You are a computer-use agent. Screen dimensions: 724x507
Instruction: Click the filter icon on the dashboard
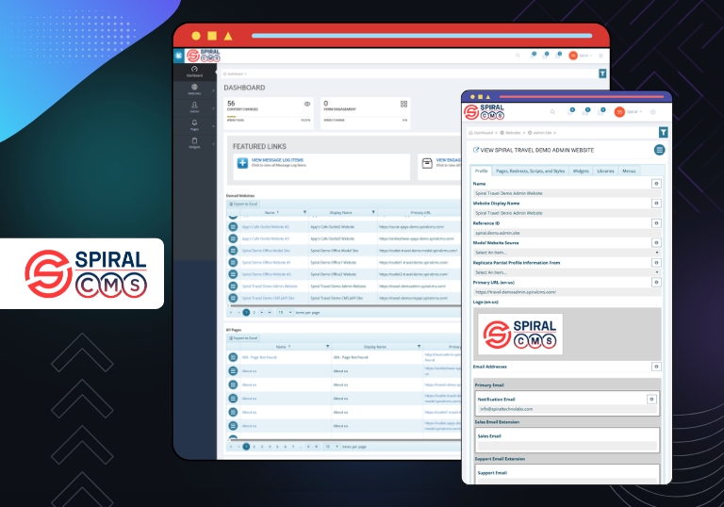click(602, 73)
